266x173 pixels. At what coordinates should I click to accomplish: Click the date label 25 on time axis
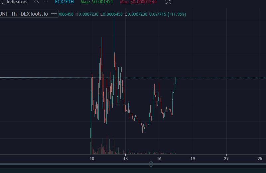click(260, 159)
